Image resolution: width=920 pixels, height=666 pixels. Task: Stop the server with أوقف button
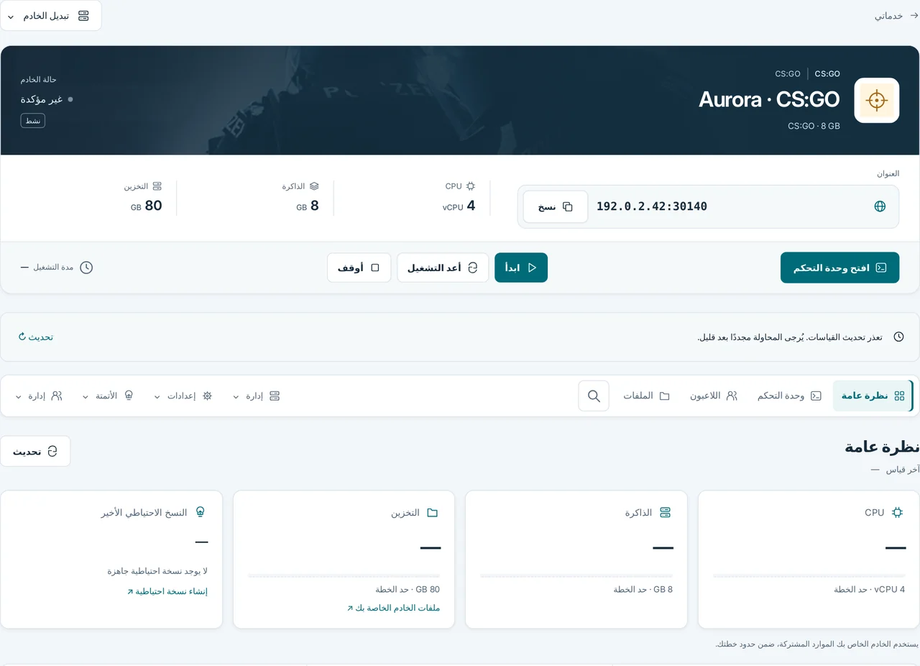point(359,268)
